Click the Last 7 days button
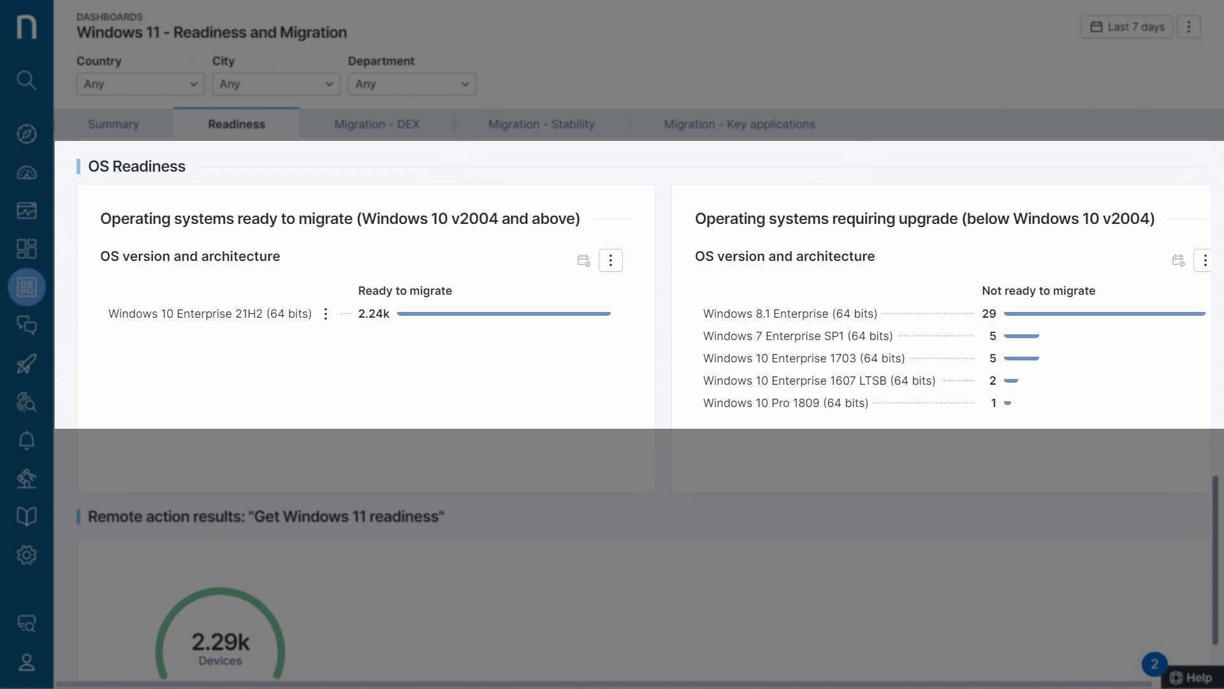The image size is (1224, 689). click(1126, 27)
